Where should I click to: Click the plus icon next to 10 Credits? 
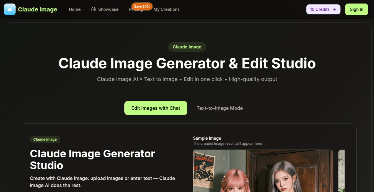click(x=335, y=9)
